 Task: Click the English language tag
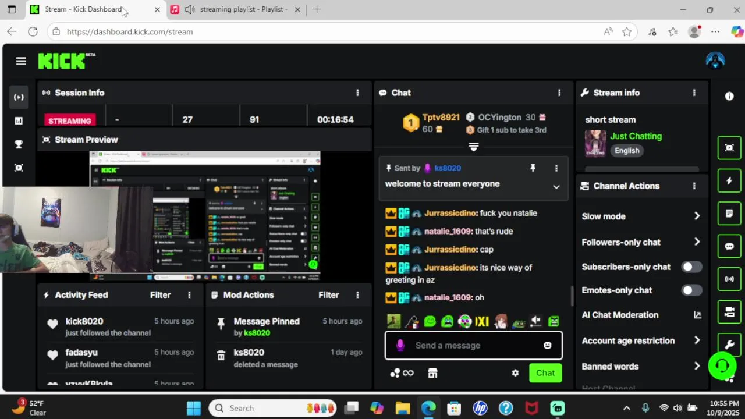point(627,150)
